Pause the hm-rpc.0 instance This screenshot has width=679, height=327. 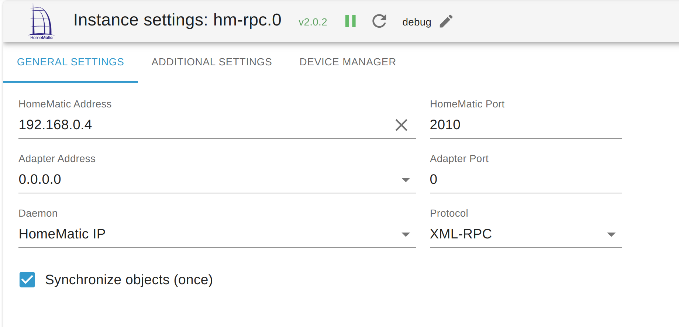350,21
